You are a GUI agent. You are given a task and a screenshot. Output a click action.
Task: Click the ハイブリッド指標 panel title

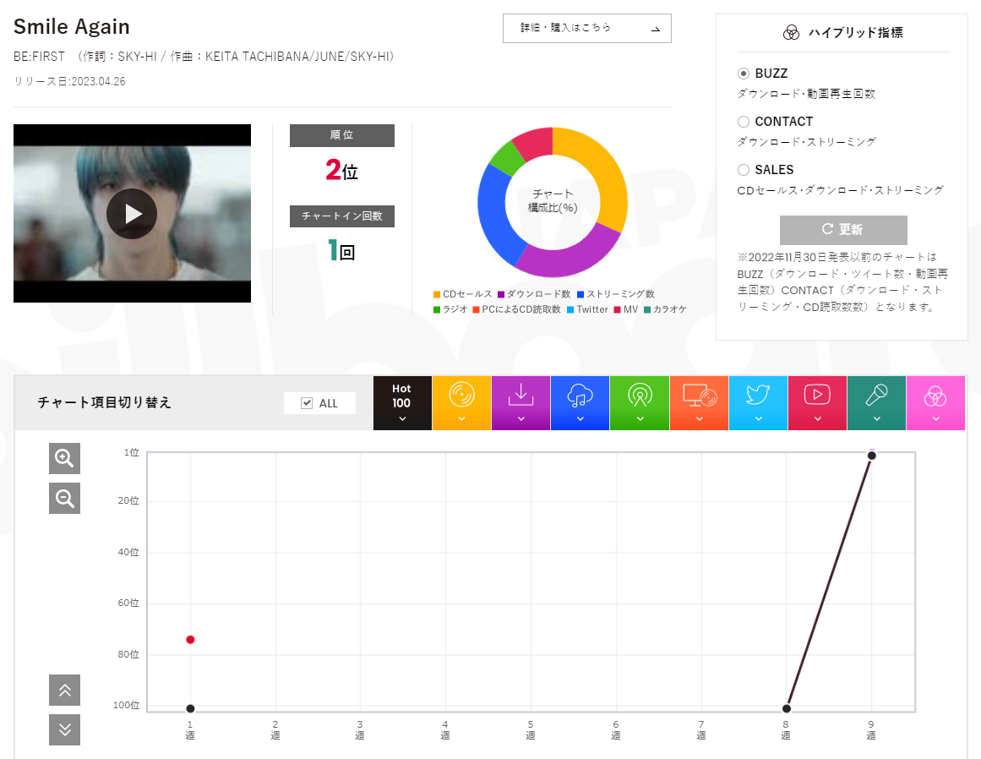point(855,32)
